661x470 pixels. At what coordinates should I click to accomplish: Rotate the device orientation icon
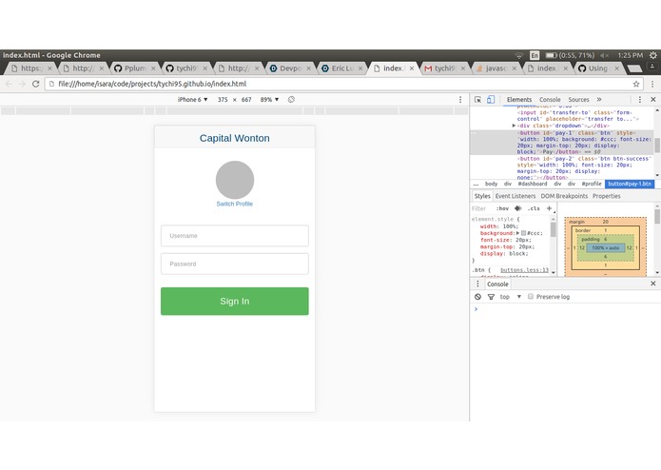[291, 100]
